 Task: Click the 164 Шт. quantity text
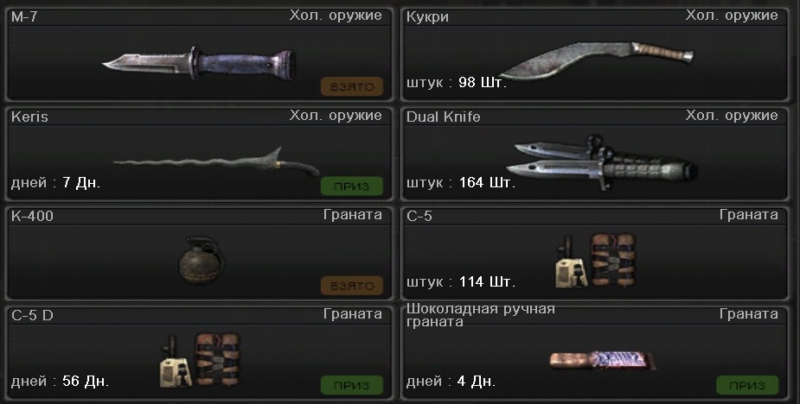tap(487, 182)
